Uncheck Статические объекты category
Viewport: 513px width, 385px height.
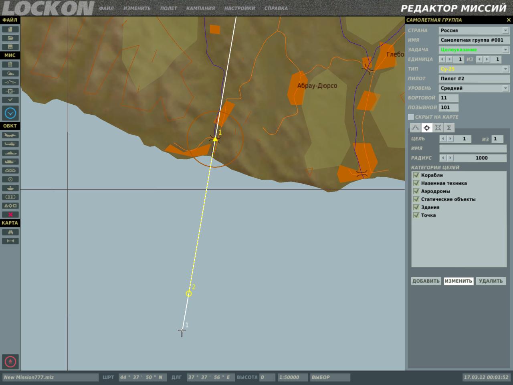click(416, 199)
